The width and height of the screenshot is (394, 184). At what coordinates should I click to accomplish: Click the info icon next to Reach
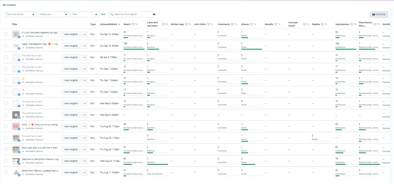point(133,24)
